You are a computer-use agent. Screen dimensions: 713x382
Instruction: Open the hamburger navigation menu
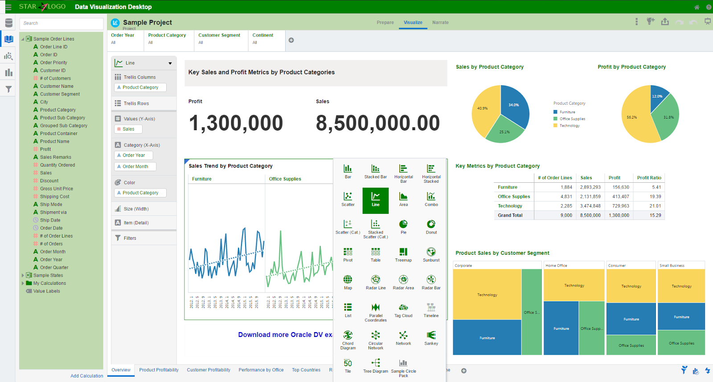pyautogui.click(x=8, y=7)
